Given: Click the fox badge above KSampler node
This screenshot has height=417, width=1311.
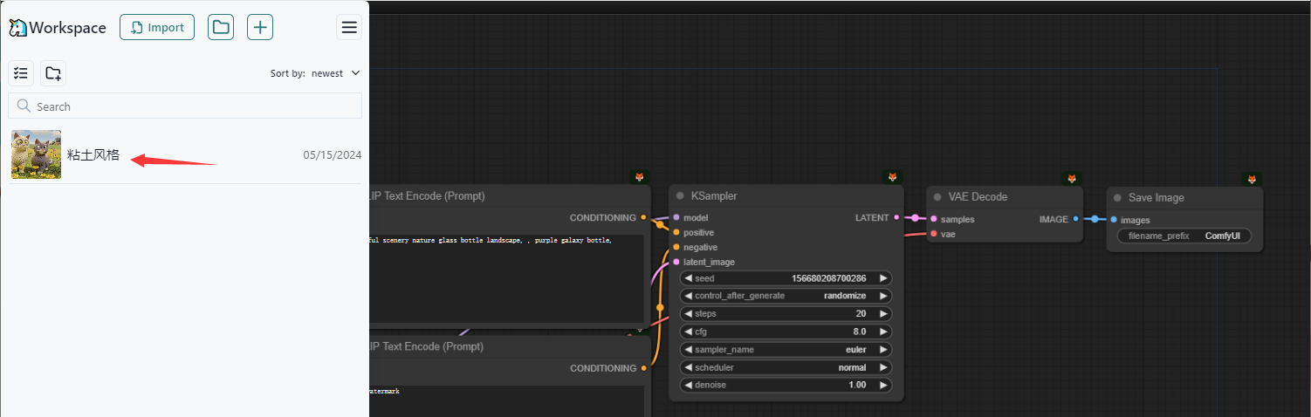Looking at the screenshot, I should tap(892, 177).
